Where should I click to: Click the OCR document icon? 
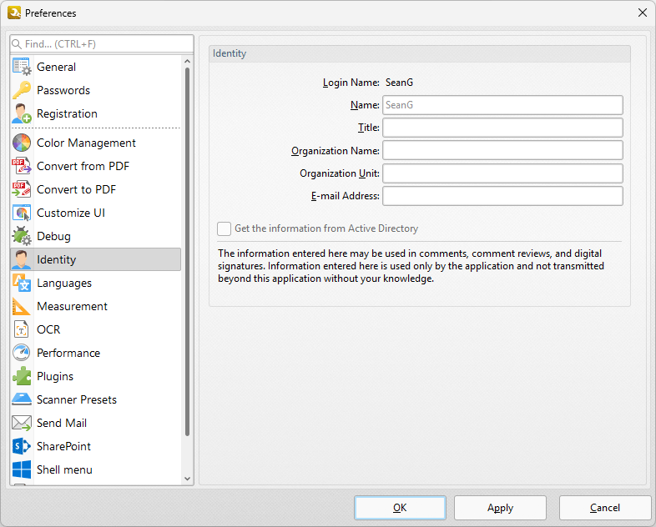point(22,329)
